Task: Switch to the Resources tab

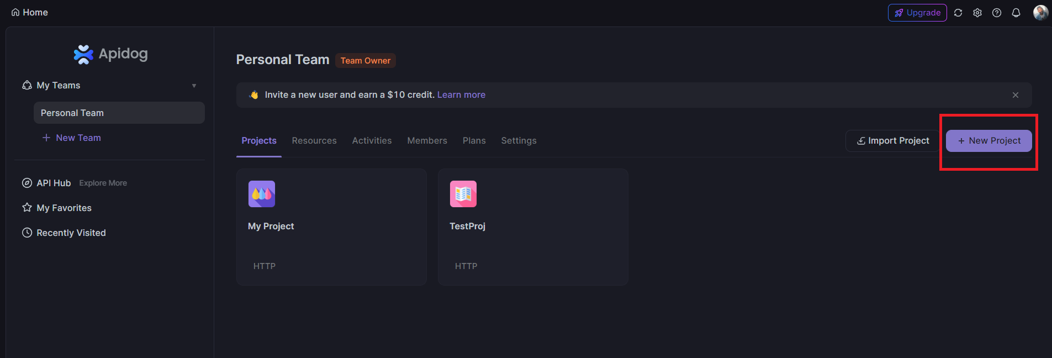Action: (x=314, y=140)
